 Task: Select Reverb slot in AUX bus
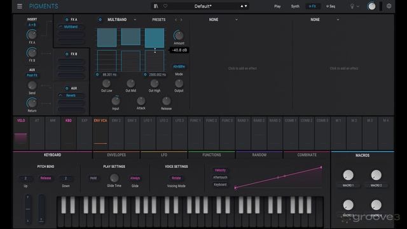pos(71,95)
